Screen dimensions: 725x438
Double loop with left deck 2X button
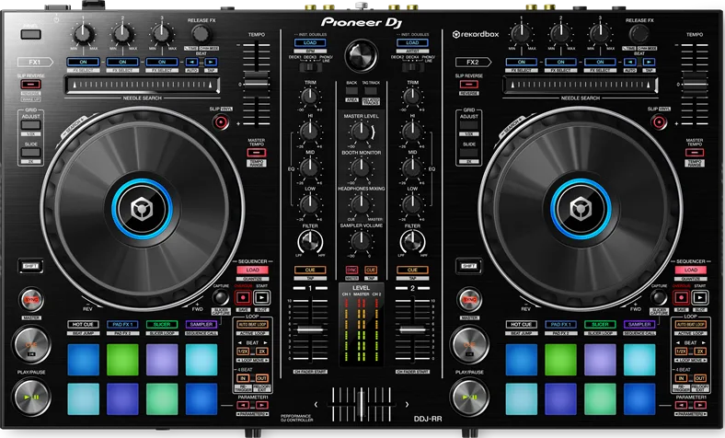(x=261, y=352)
